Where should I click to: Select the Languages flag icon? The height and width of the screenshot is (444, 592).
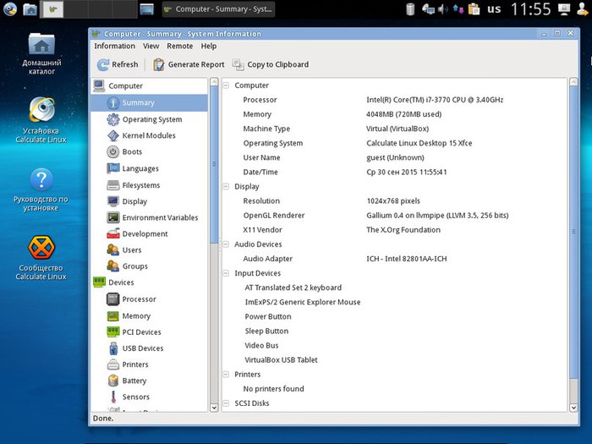(x=112, y=168)
